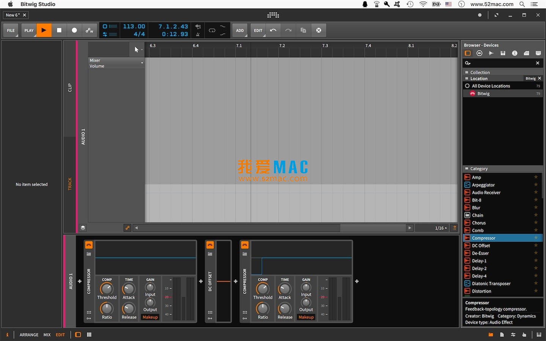Select Samples waveform browser tab icon

(x=491, y=53)
